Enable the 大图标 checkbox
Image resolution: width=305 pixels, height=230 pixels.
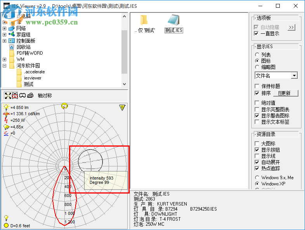point(257,144)
